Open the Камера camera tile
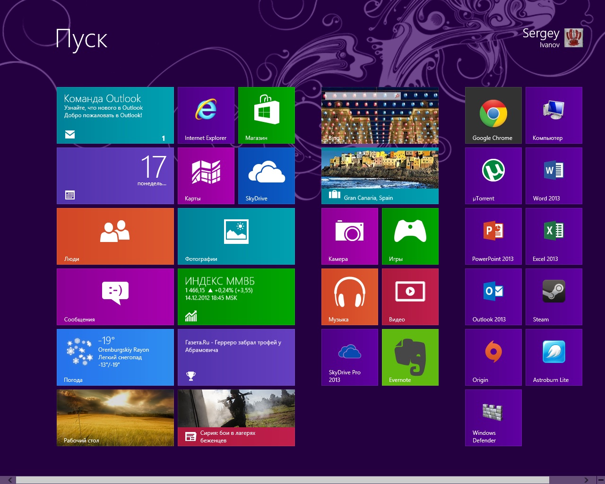This screenshot has height=484, width=605. click(350, 236)
